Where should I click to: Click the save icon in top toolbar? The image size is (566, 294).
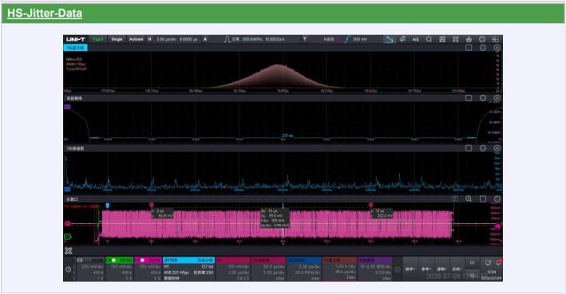tap(442, 39)
